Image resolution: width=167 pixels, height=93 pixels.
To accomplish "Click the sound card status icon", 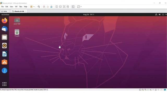I will (151, 90).
